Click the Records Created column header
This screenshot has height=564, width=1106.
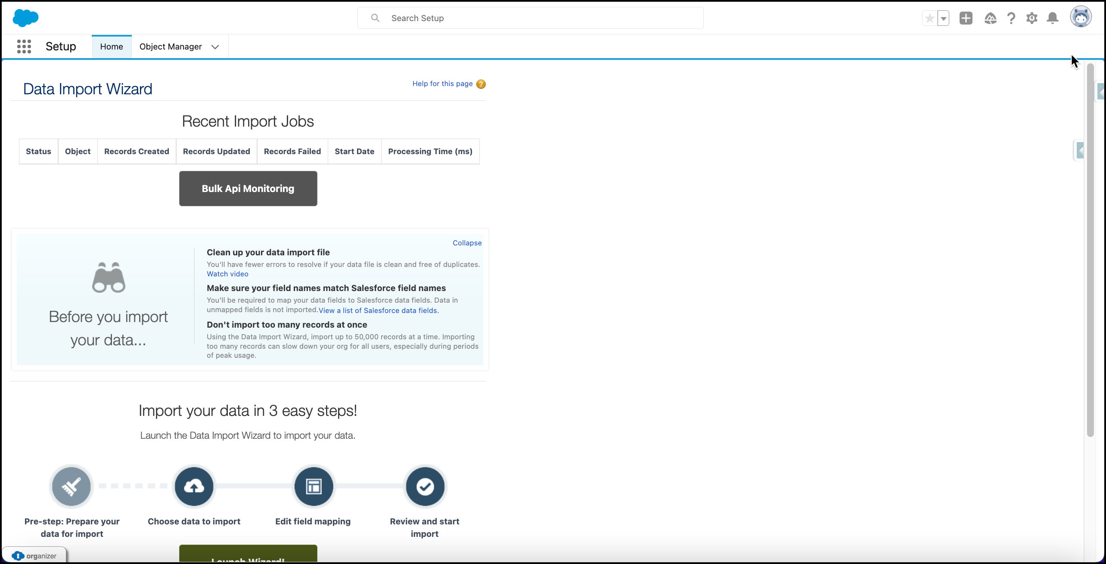tap(137, 152)
